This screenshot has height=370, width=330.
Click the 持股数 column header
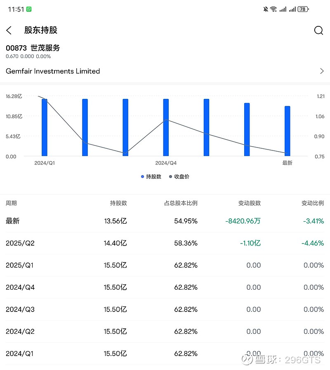118,203
